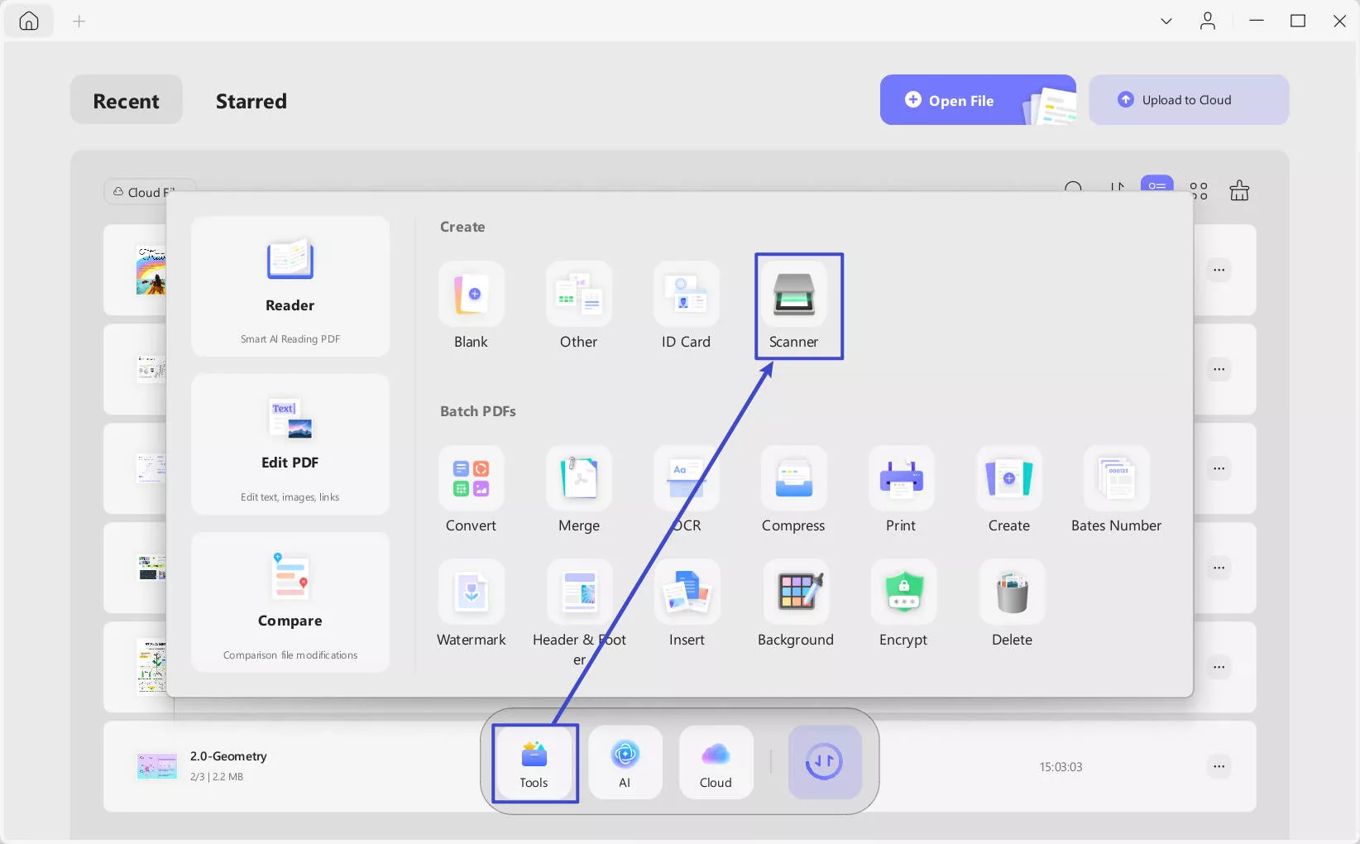
Task: Open the Compare files card
Action: pyautogui.click(x=290, y=602)
